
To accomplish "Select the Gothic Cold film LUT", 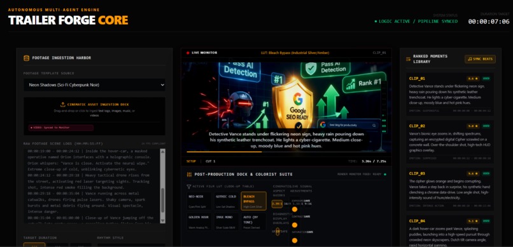I will click(227, 201).
